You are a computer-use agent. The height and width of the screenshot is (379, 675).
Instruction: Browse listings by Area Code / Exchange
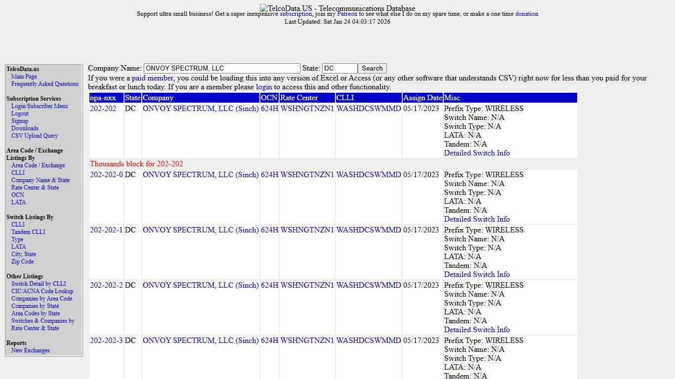(x=38, y=165)
